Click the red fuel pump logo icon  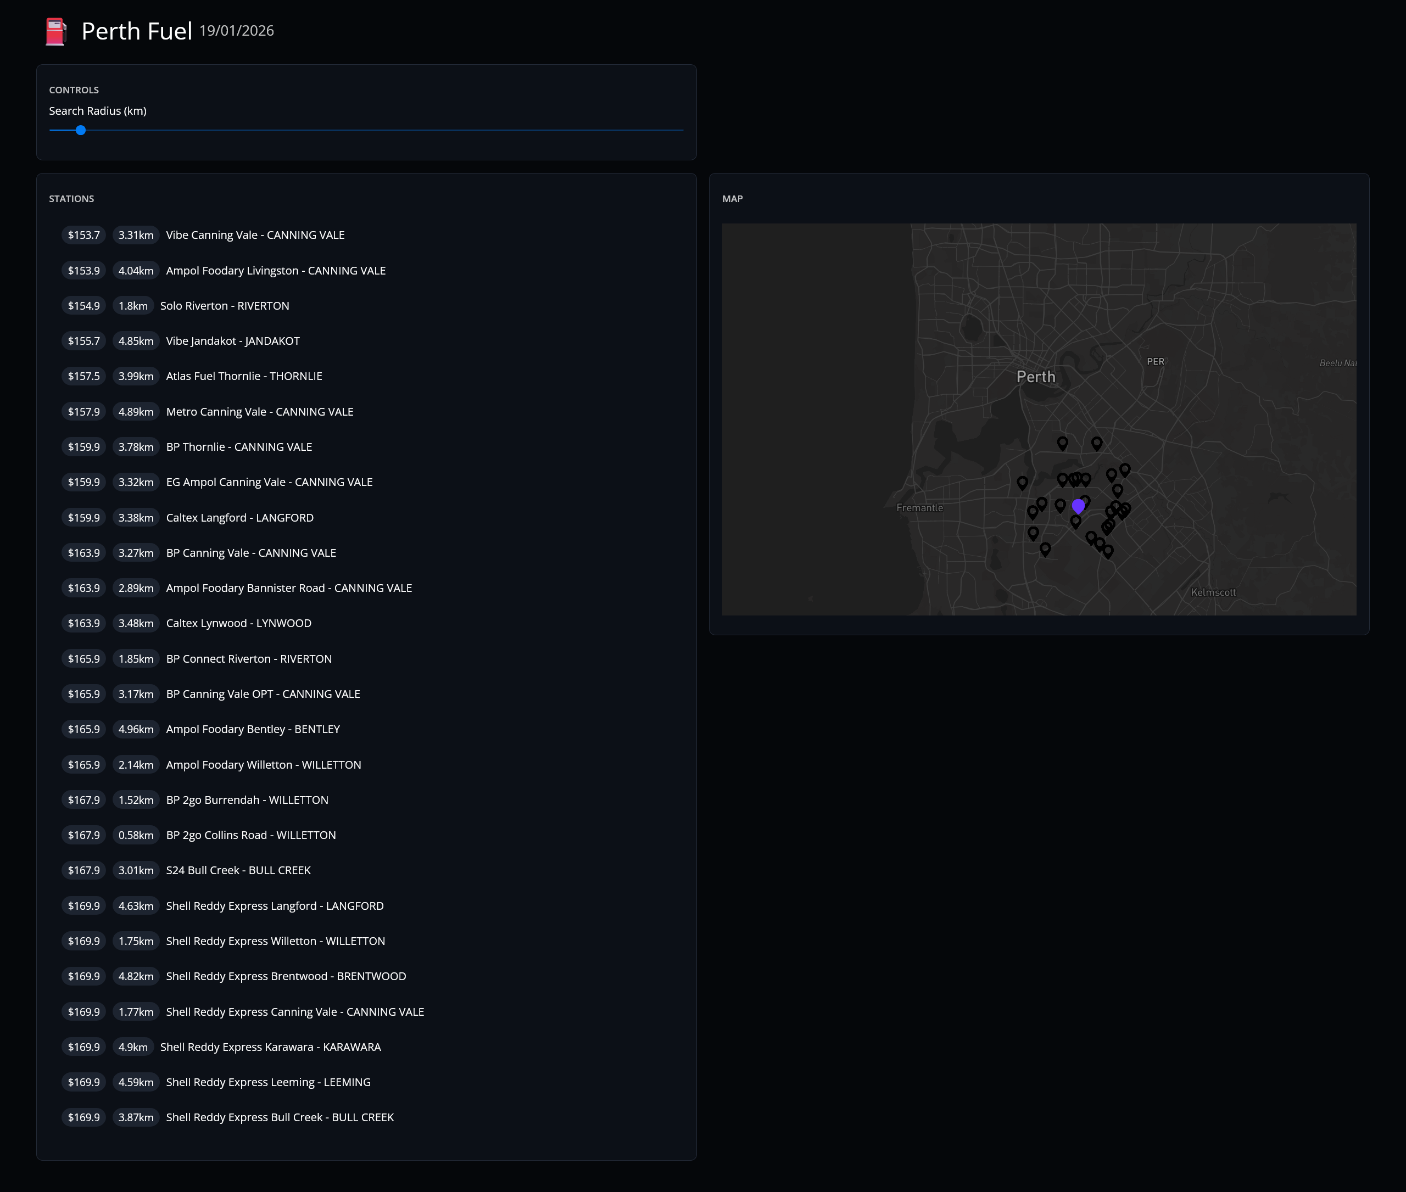[56, 32]
